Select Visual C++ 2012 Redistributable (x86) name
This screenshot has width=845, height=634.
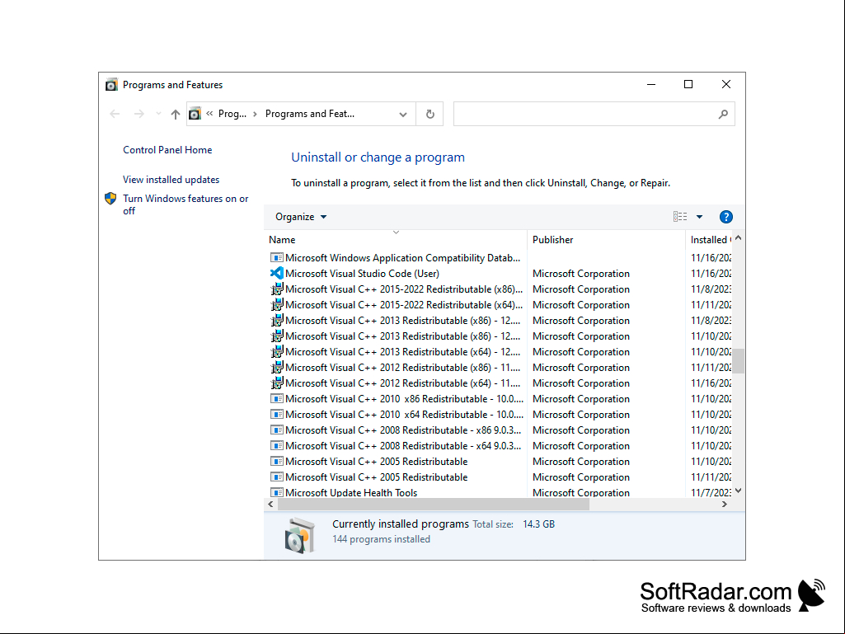tap(402, 367)
